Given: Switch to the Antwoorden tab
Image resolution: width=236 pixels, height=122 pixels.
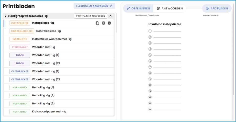Looking at the screenshot, I should [170, 8].
